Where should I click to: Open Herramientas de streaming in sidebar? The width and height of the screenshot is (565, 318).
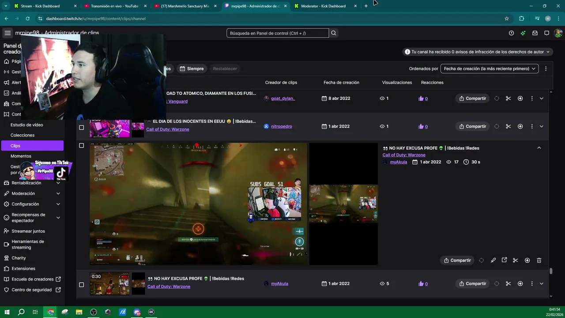click(x=28, y=244)
